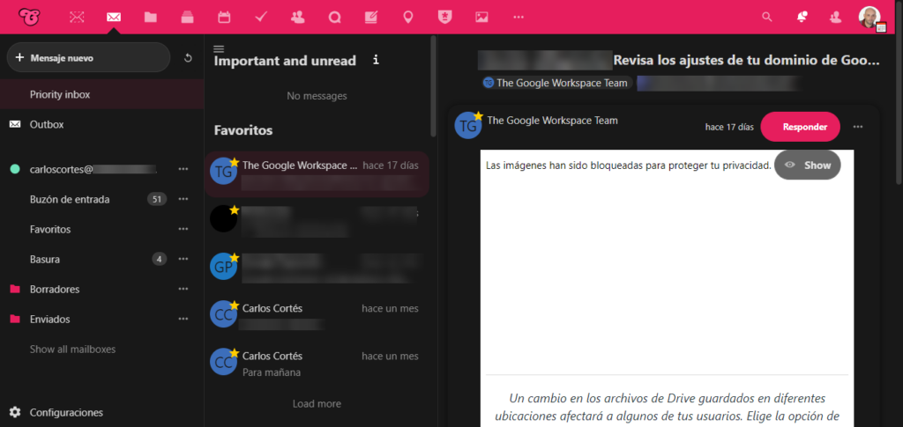Toggle star on 'Para mañana' email
This screenshot has width=903, height=427.
[x=235, y=353]
